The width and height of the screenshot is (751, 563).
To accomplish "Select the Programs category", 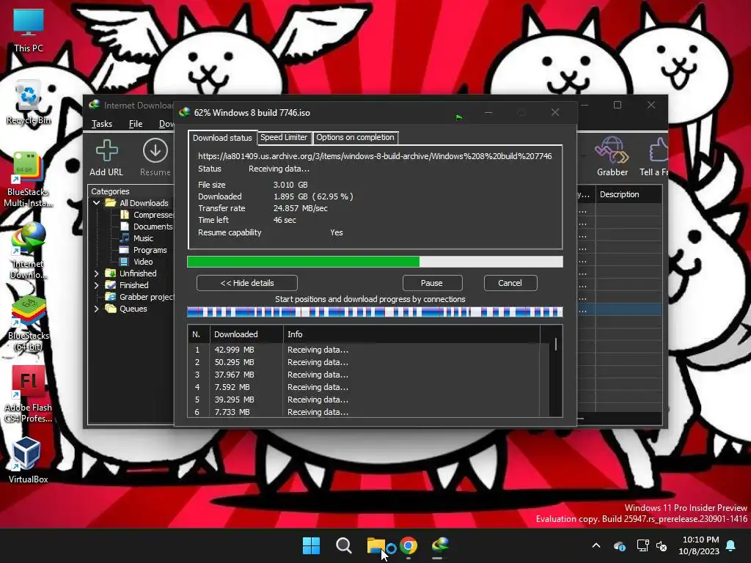I will click(x=144, y=250).
